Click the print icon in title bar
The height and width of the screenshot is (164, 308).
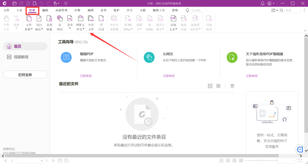click(28, 3)
